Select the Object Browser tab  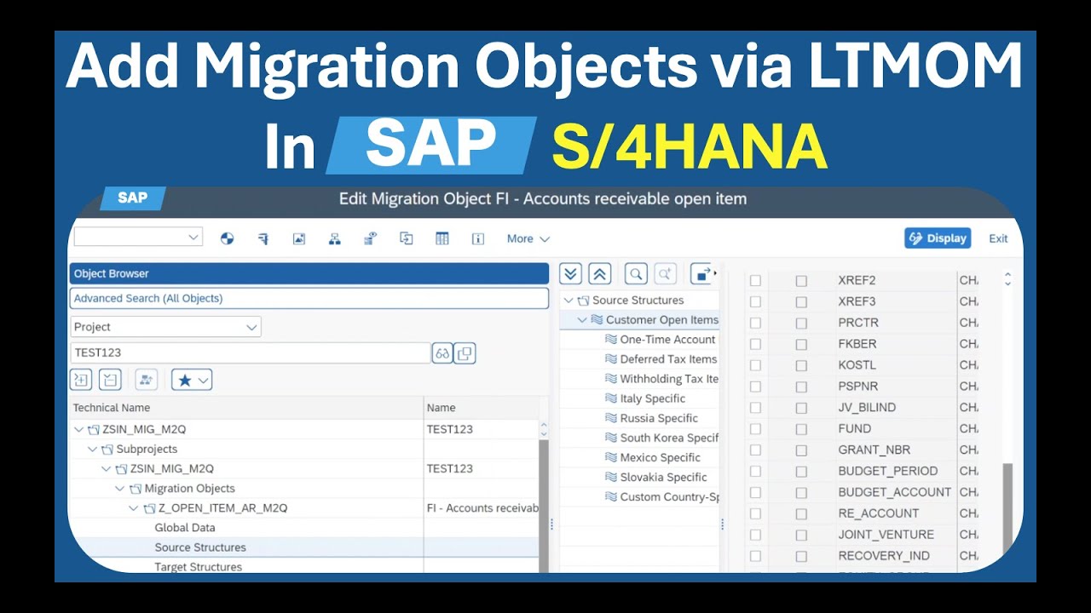309,273
